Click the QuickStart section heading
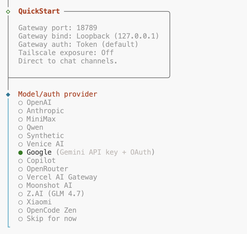The width and height of the screenshot is (247, 234). [39, 11]
